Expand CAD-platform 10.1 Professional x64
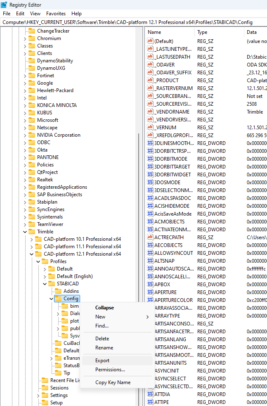Screen dimensions: 267x406 [31, 239]
